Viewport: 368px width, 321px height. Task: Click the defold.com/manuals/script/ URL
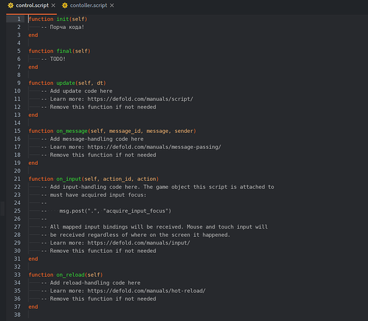point(140,99)
